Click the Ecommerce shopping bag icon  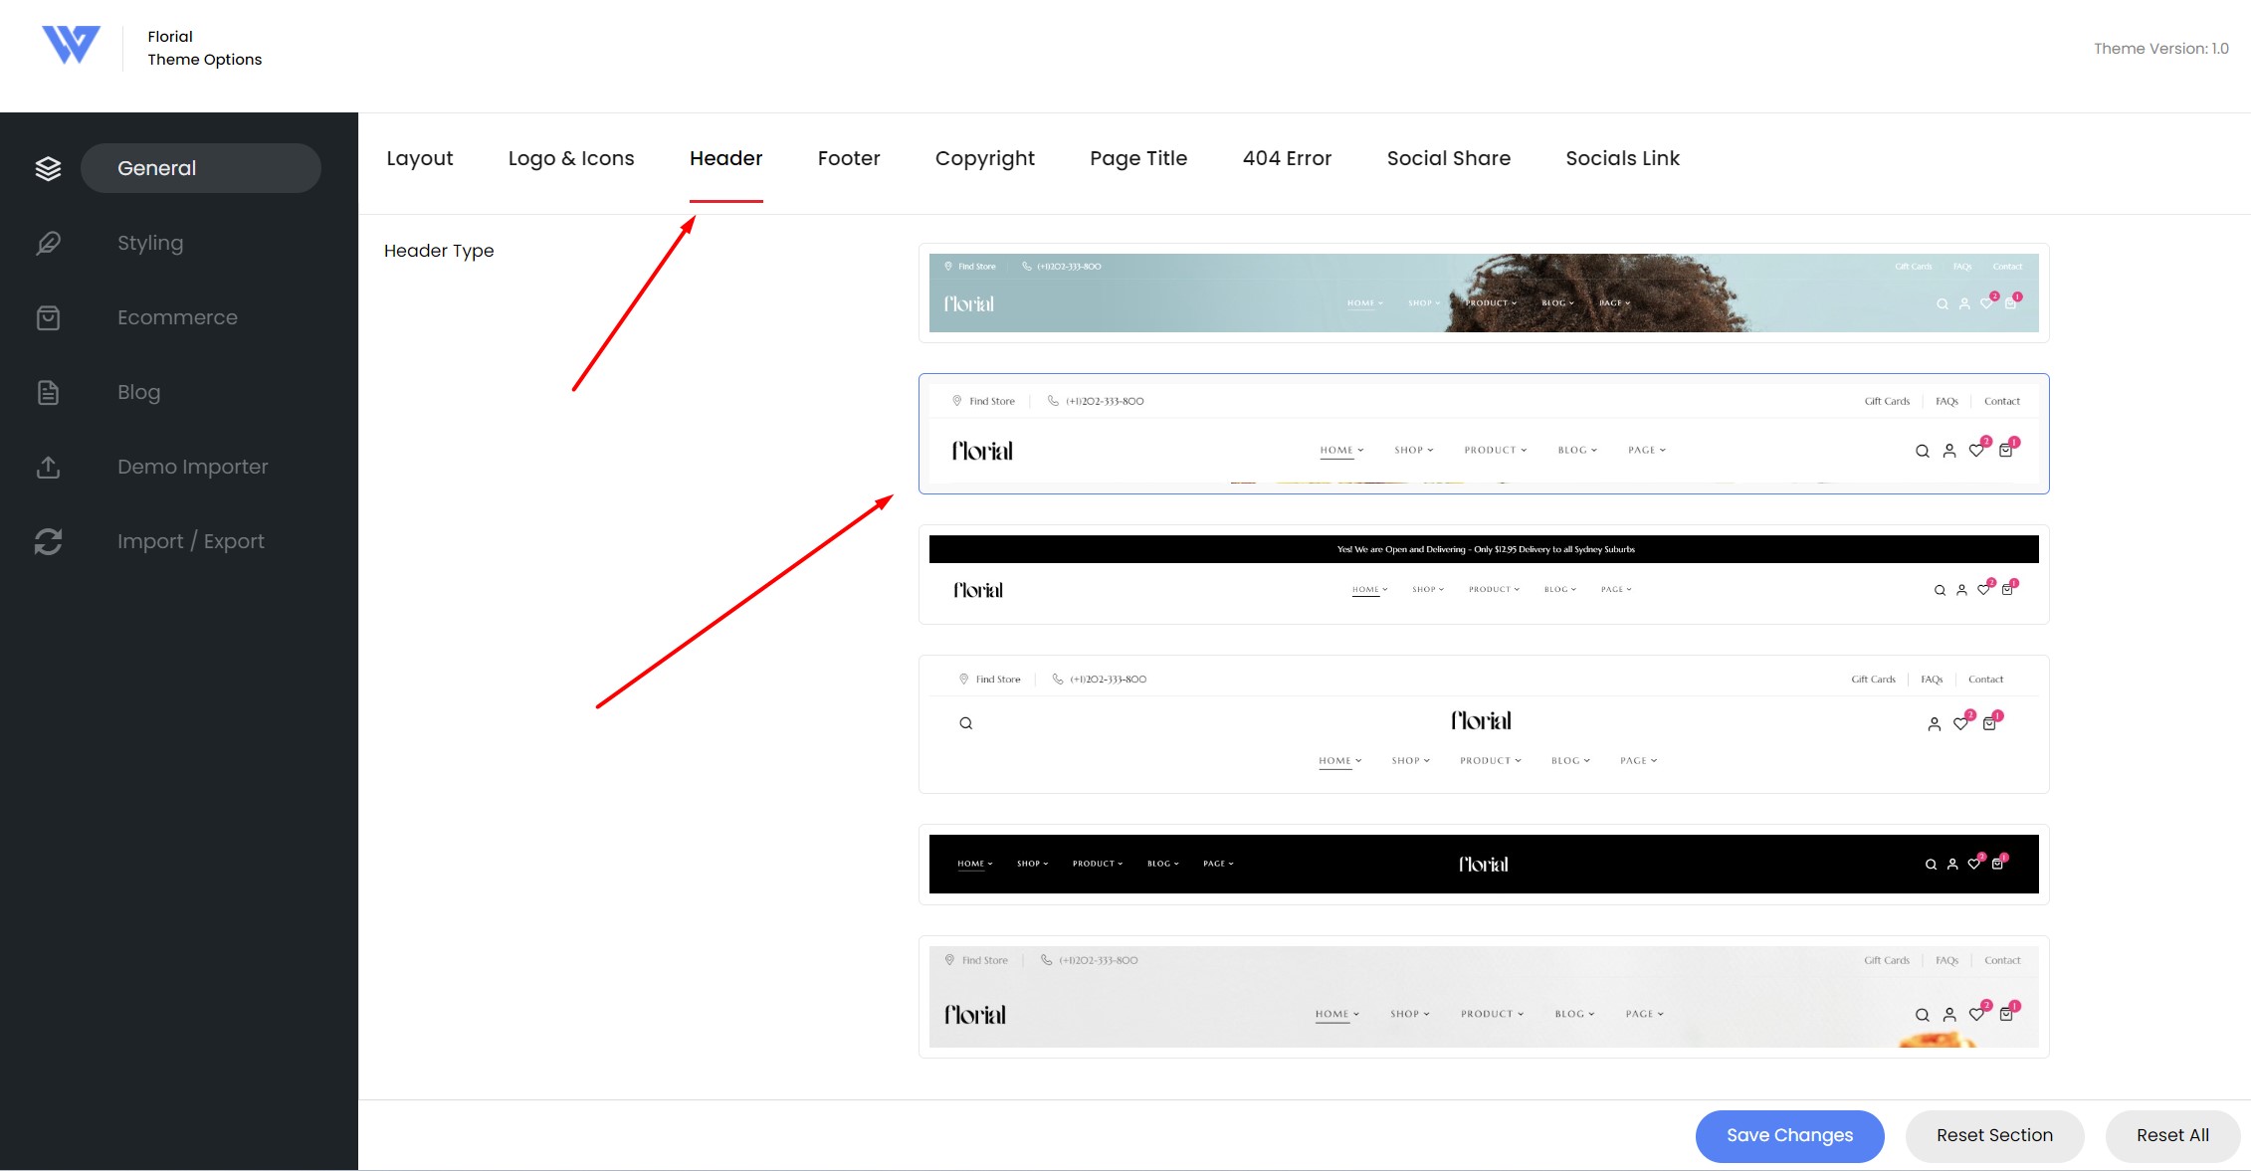pos(48,317)
